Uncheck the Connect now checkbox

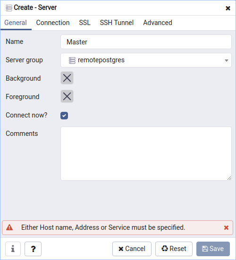click(64, 116)
